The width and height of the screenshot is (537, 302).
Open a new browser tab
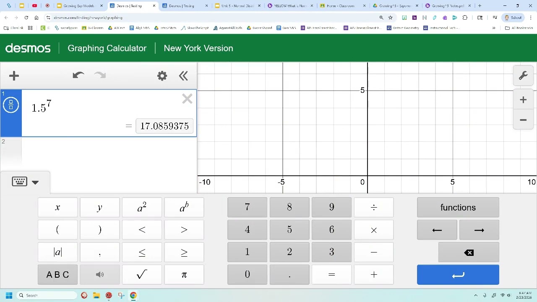tap(480, 6)
